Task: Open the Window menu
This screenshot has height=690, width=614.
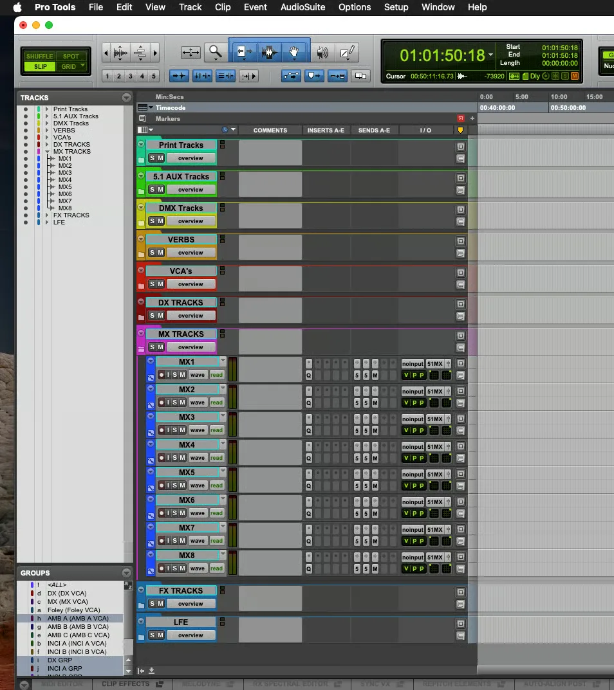Action: coord(438,7)
